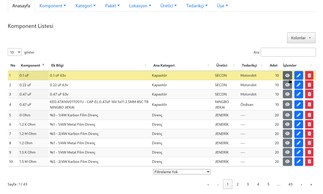
Task: Focus the Ara search field
Action: tap(288, 52)
